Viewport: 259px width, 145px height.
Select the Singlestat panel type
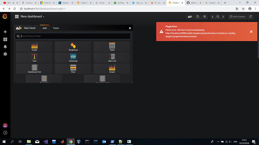point(73,47)
